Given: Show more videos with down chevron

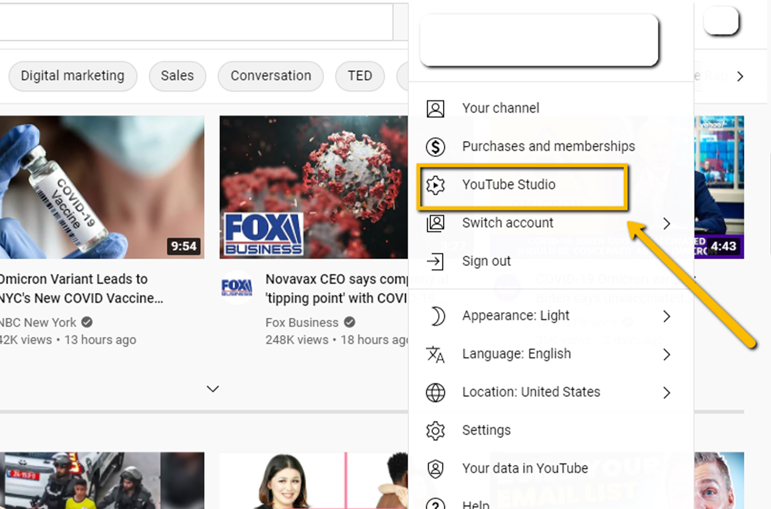Looking at the screenshot, I should 213,388.
